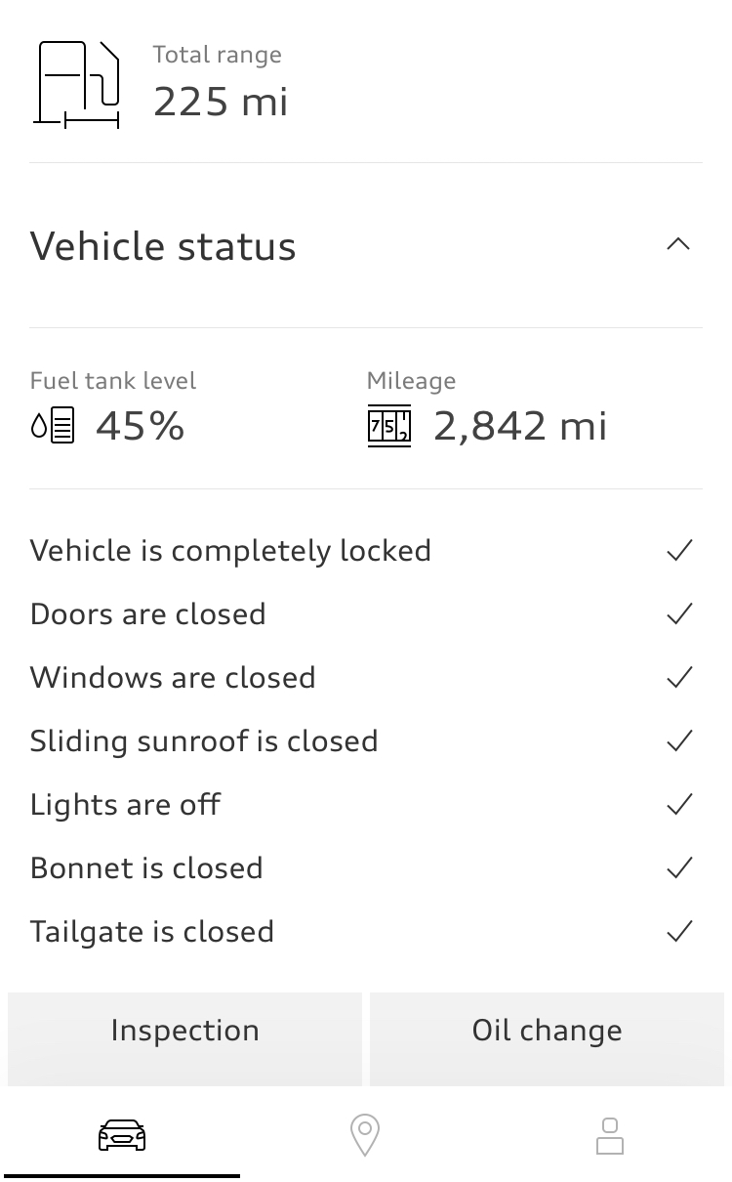The width and height of the screenshot is (732, 1182).
Task: Select the Inspection tab
Action: pos(184,1032)
